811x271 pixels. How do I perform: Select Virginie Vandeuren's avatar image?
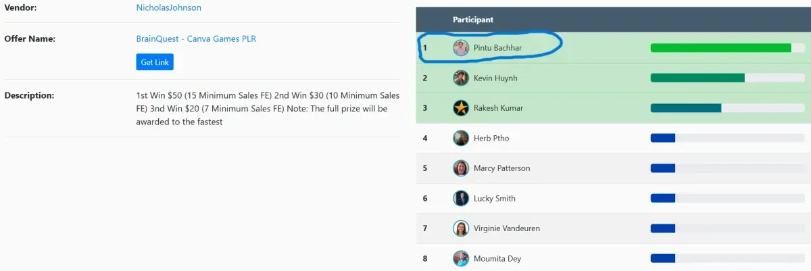click(x=461, y=228)
